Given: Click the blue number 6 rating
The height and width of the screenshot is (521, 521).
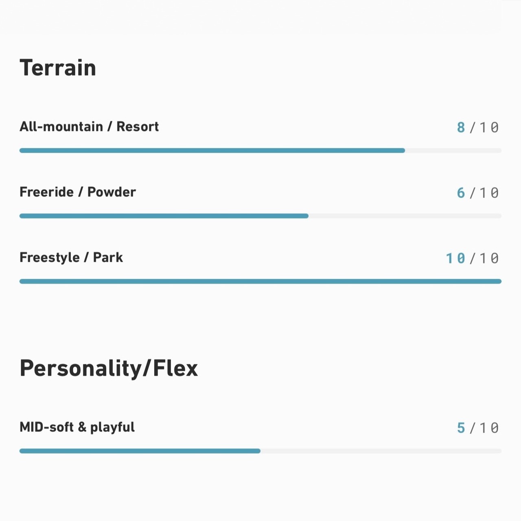Looking at the screenshot, I should coord(461,193).
